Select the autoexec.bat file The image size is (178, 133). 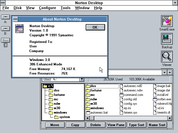click(x=97, y=113)
